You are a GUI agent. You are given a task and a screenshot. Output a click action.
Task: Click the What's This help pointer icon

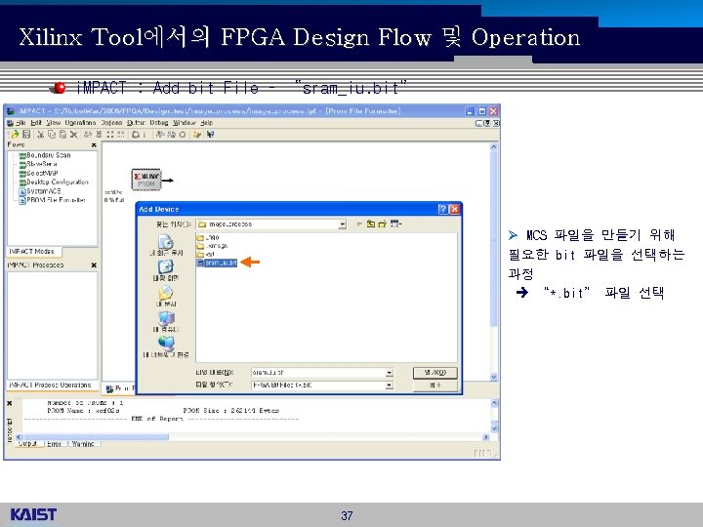click(210, 134)
